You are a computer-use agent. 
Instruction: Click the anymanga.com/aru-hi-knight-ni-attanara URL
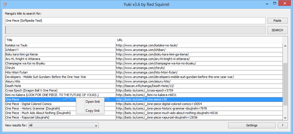click(153, 59)
